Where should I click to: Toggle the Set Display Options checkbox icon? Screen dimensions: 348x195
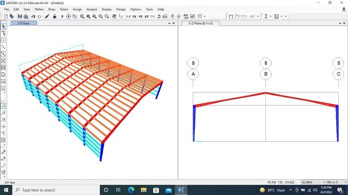pyautogui.click(x=193, y=16)
